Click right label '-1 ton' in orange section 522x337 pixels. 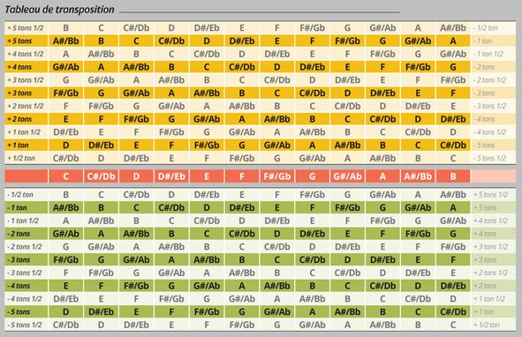(x=483, y=41)
